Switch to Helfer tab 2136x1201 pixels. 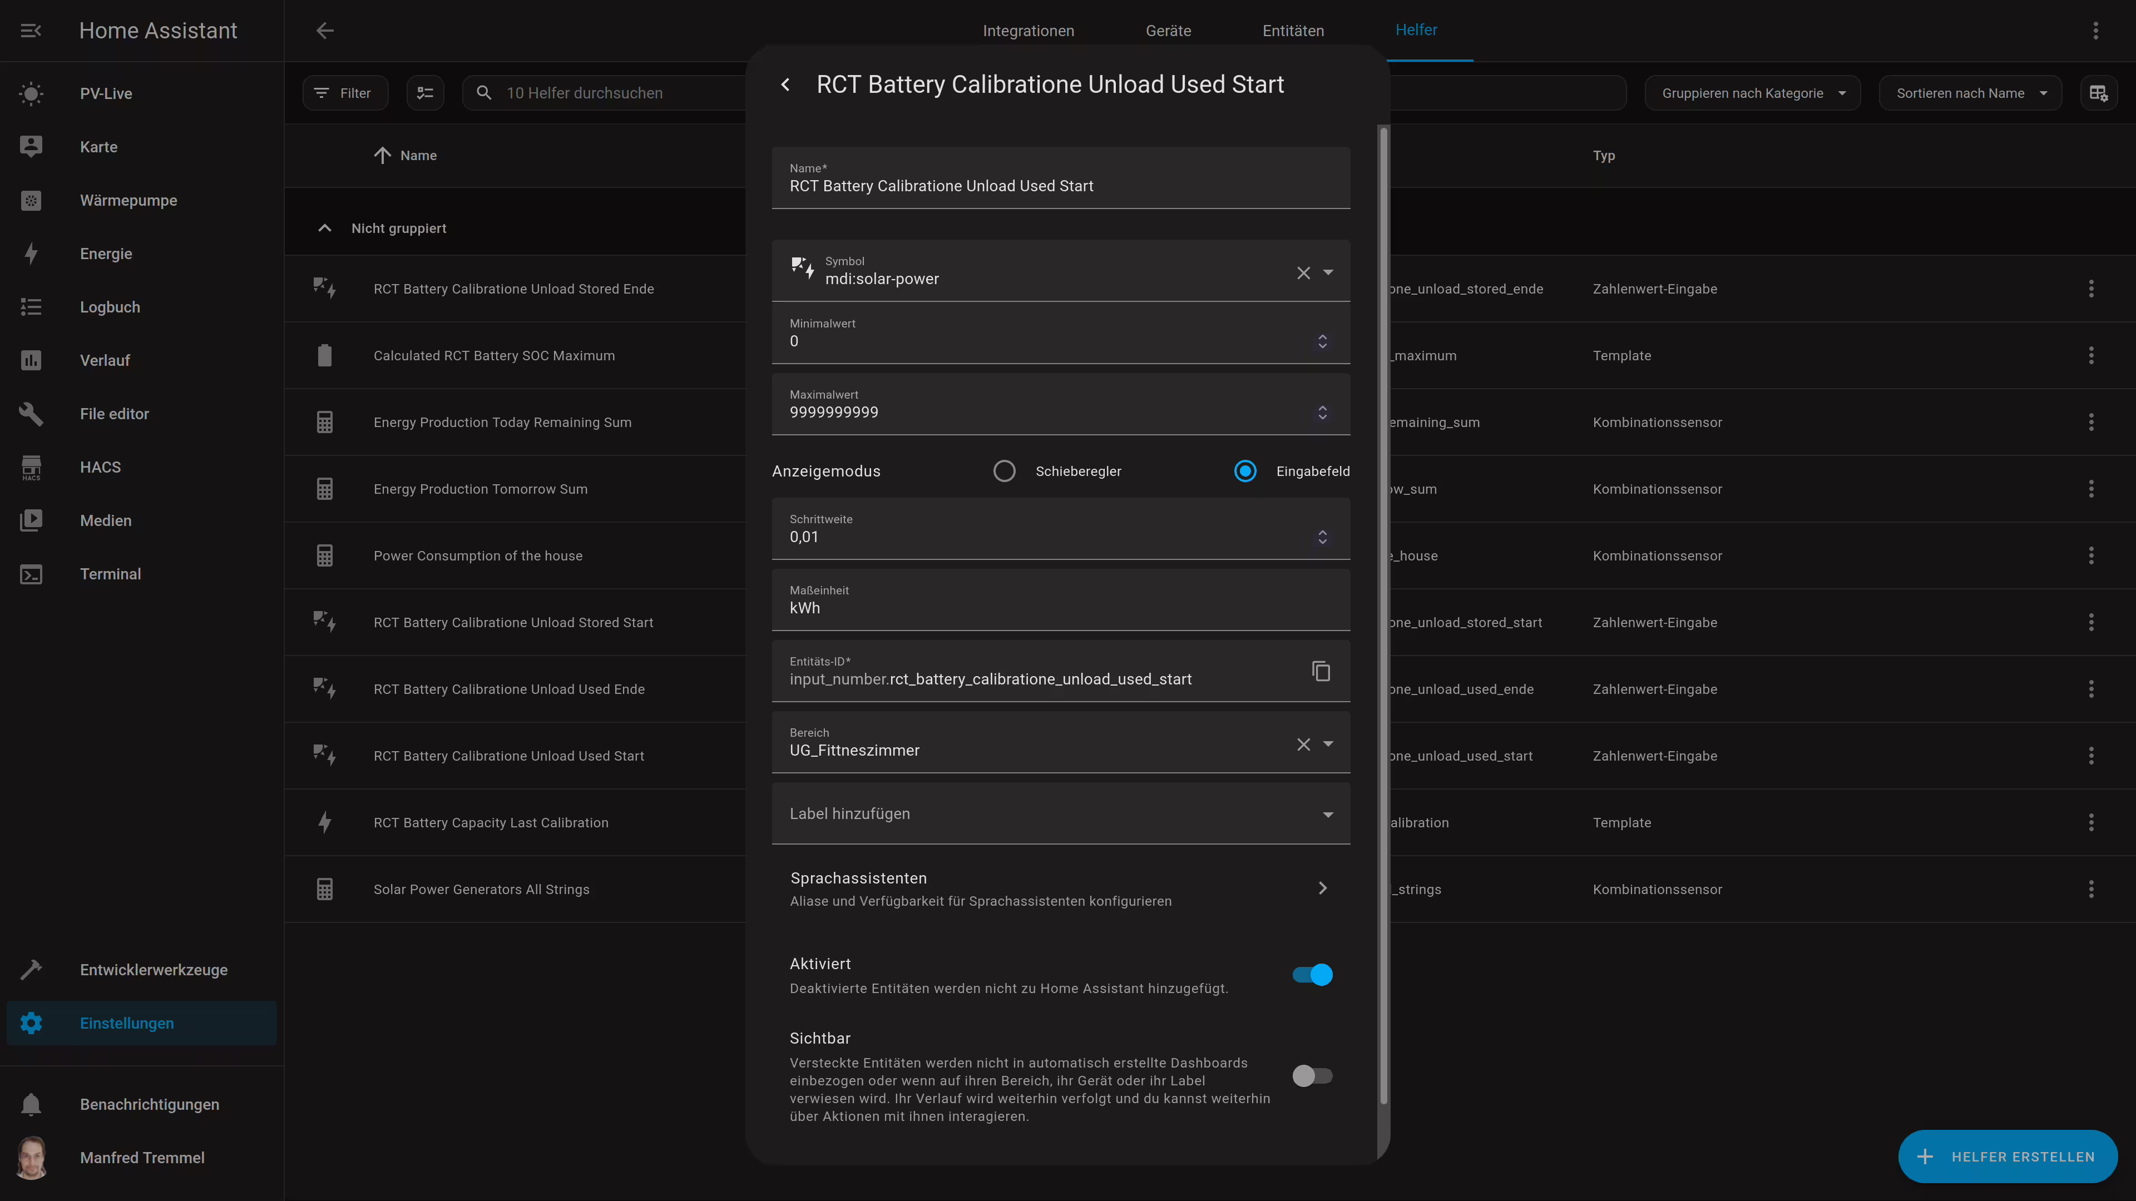tap(1416, 30)
